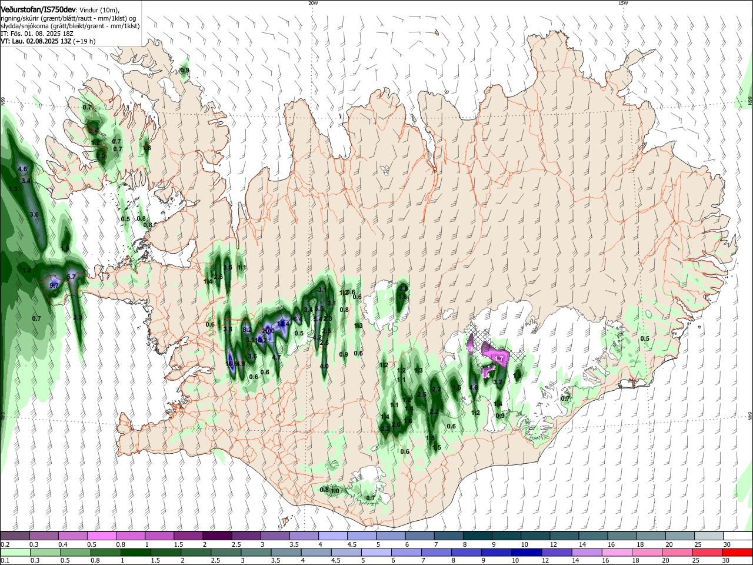Click the 15W longitude label
The height and width of the screenshot is (565, 753).
pyautogui.click(x=623, y=3)
